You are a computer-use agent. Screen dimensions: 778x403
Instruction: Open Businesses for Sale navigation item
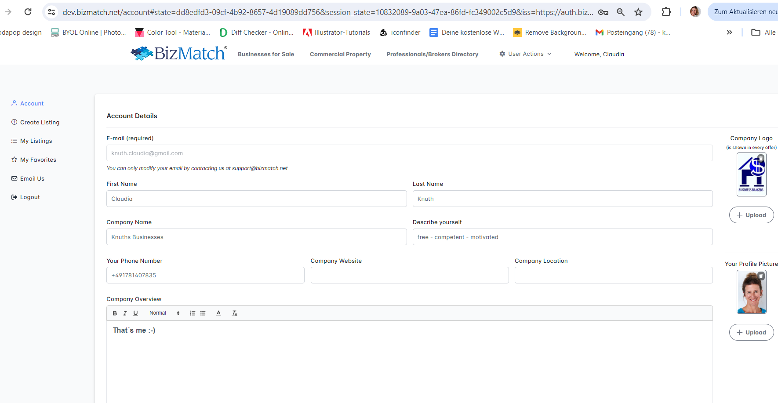tap(266, 54)
